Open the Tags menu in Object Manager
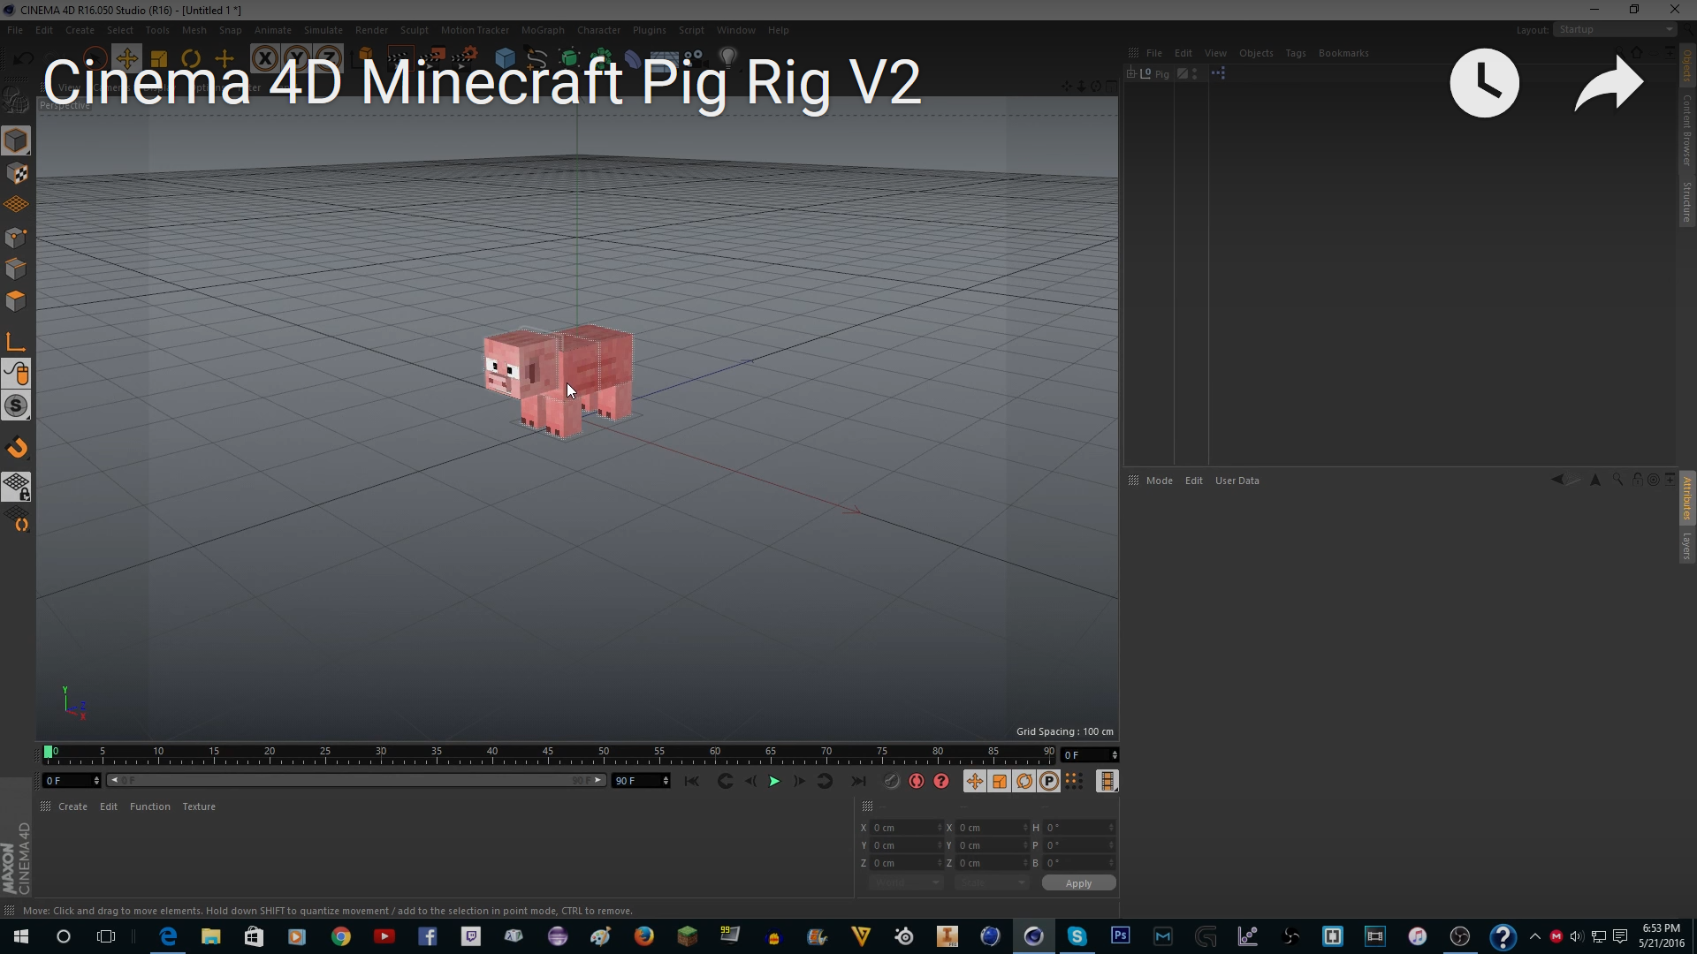Screen dimensions: 1697x954 pyautogui.click(x=1295, y=53)
